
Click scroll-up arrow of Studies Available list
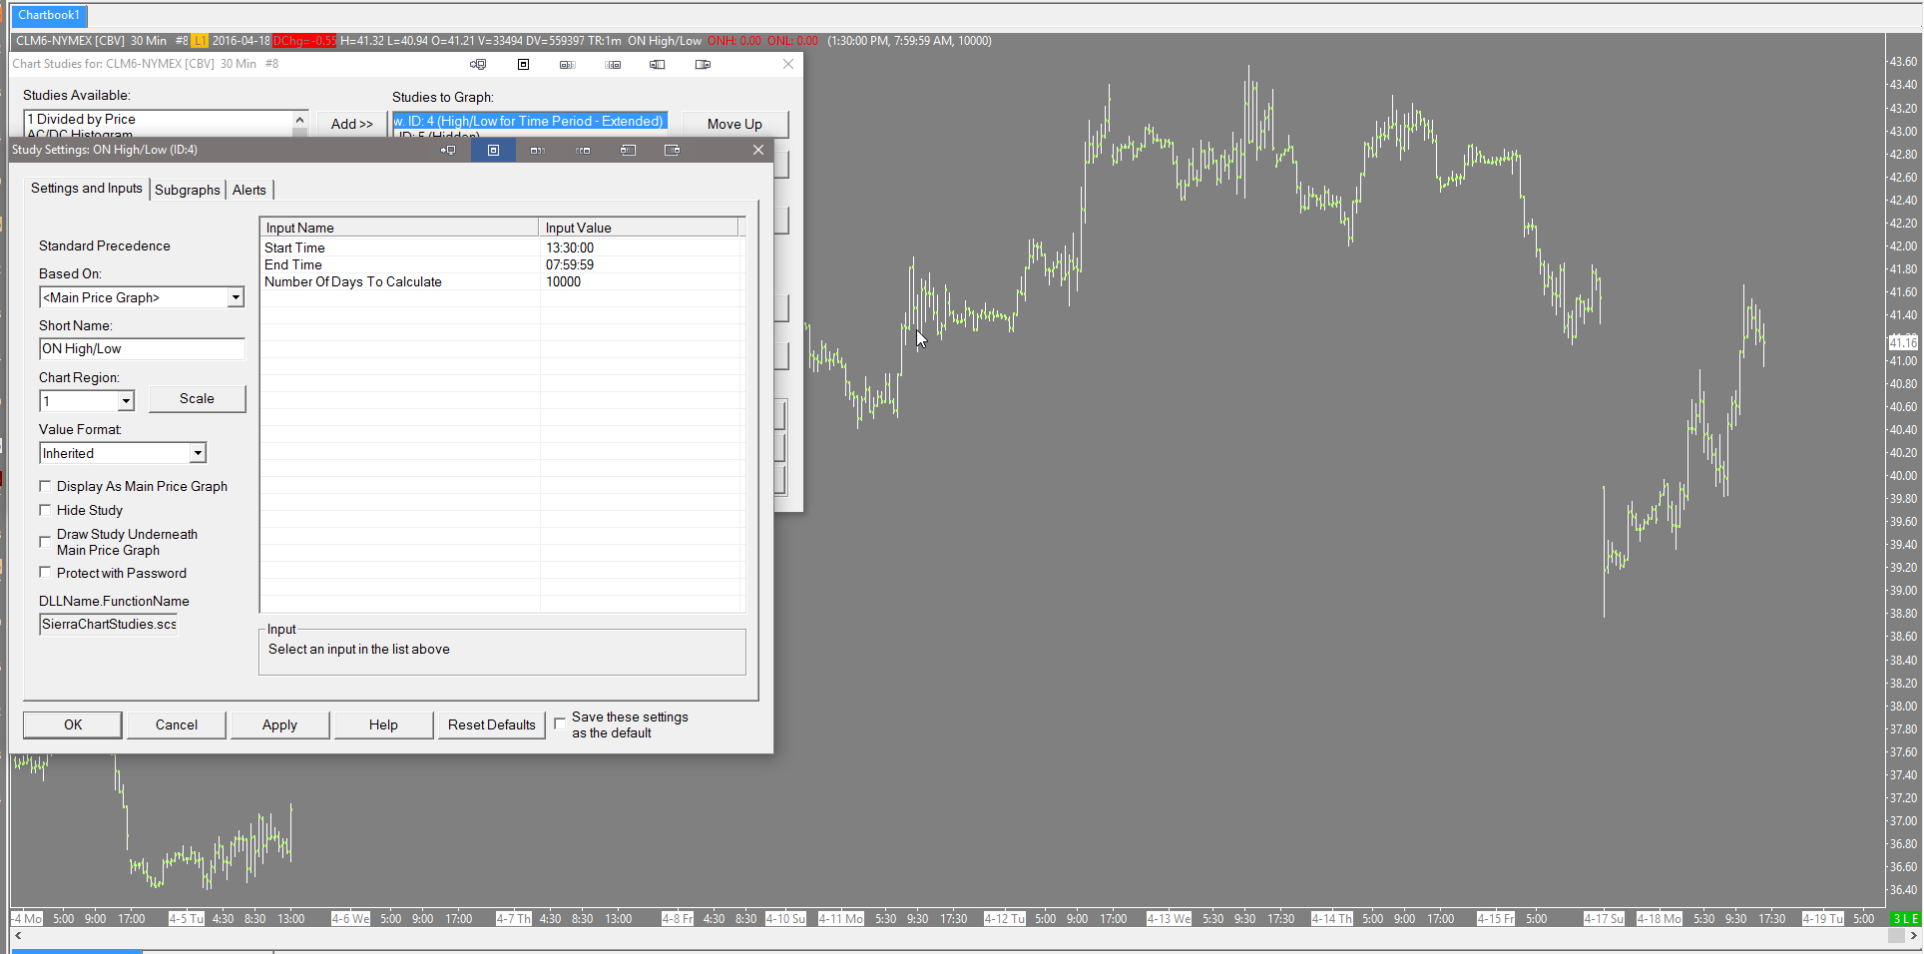(299, 120)
